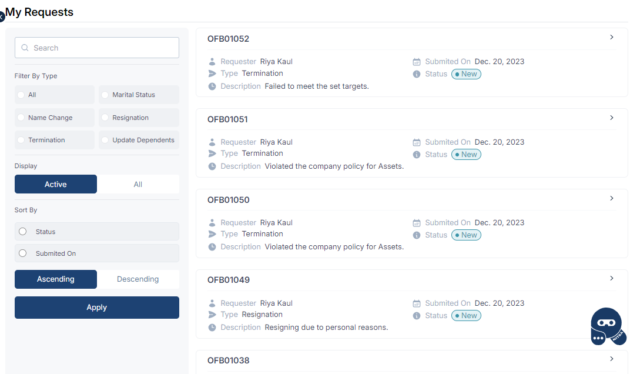630x374 pixels.
Task: Switch sort order to Descending
Action: (x=138, y=279)
